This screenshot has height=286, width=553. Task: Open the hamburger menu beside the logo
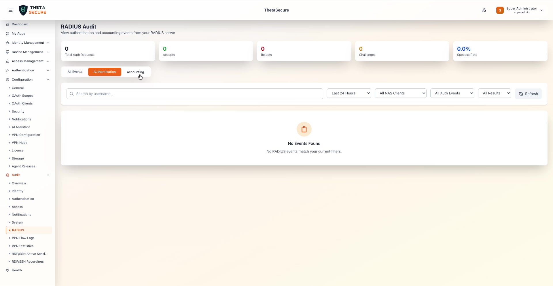[x=11, y=10]
